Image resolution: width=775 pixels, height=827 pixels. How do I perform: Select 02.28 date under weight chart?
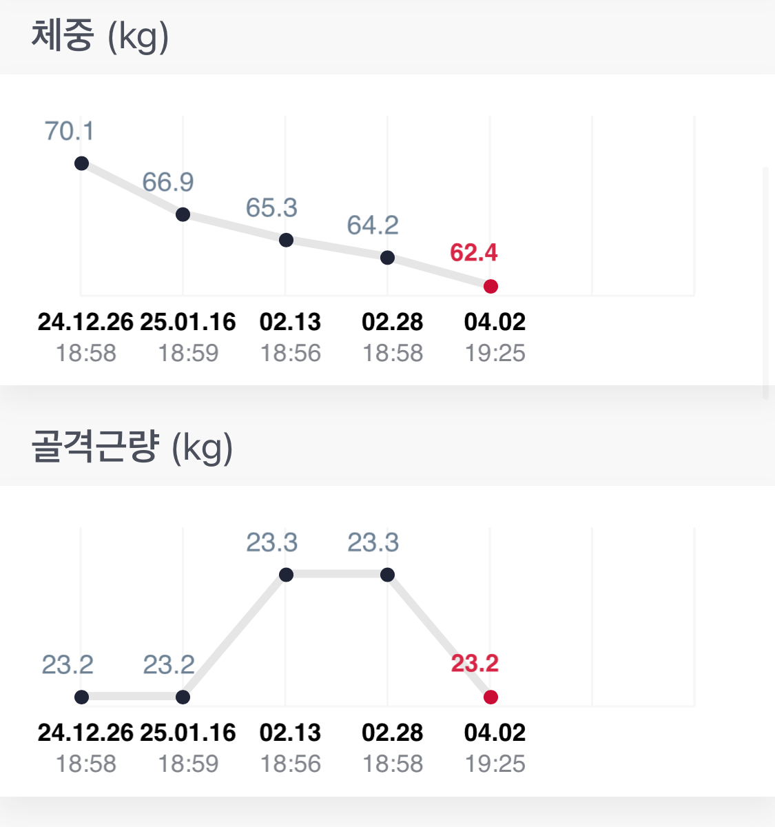pos(392,322)
